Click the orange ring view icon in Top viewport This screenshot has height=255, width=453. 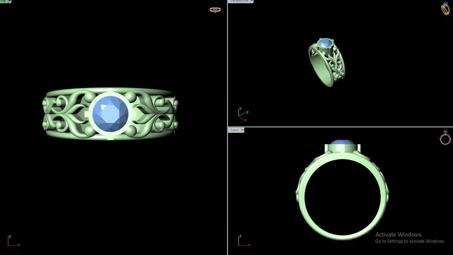[215, 10]
